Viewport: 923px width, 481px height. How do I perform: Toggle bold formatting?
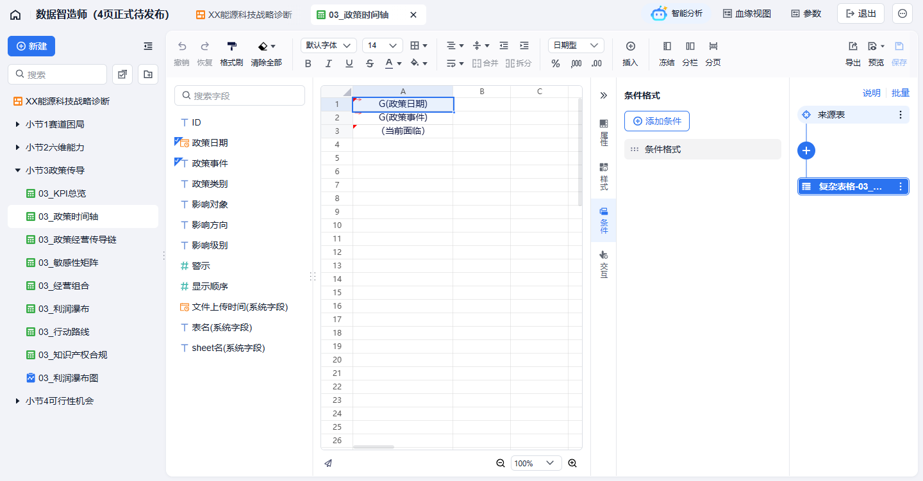pyautogui.click(x=308, y=63)
